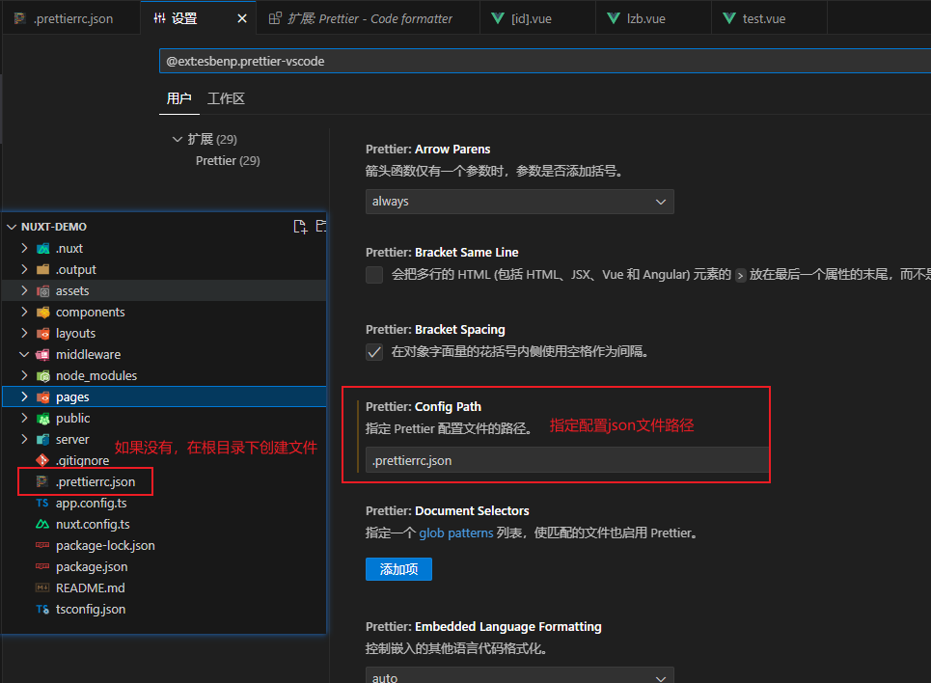
Task: Collapse the NUXT-DEMO project root
Action: click(12, 227)
